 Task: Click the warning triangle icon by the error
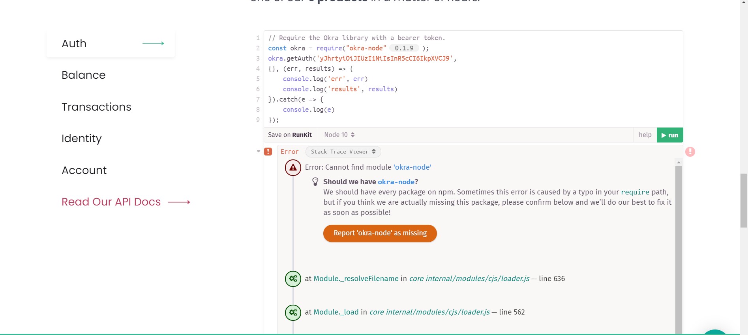293,168
